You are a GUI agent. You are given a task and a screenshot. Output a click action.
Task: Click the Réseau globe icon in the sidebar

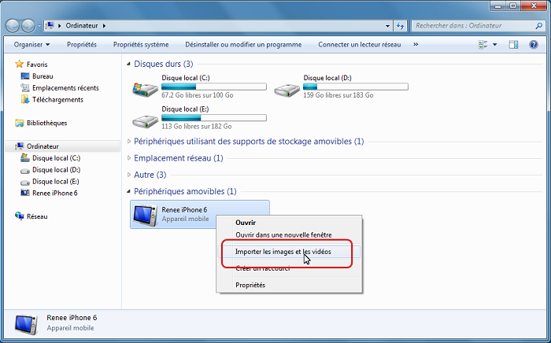(x=19, y=216)
